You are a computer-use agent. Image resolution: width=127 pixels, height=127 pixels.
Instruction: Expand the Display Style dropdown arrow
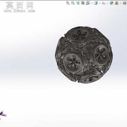(100, 3)
